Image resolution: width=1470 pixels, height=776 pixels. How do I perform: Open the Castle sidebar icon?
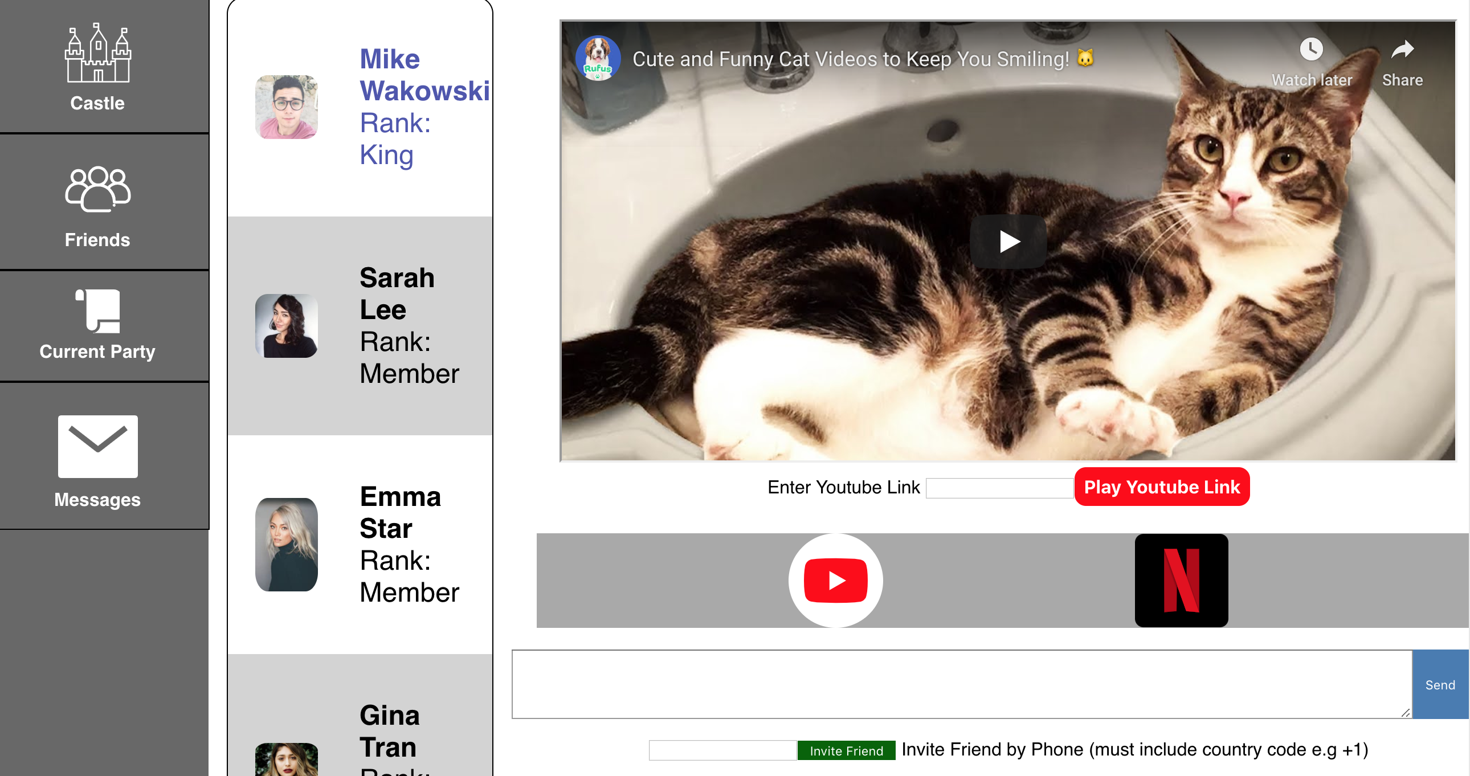click(97, 53)
